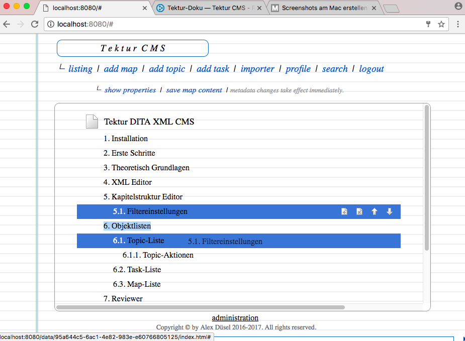Click the address bar showing localhost:8080

click(x=226, y=24)
